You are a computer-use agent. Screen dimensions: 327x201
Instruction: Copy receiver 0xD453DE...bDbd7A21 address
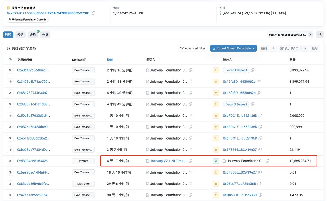click(x=261, y=195)
